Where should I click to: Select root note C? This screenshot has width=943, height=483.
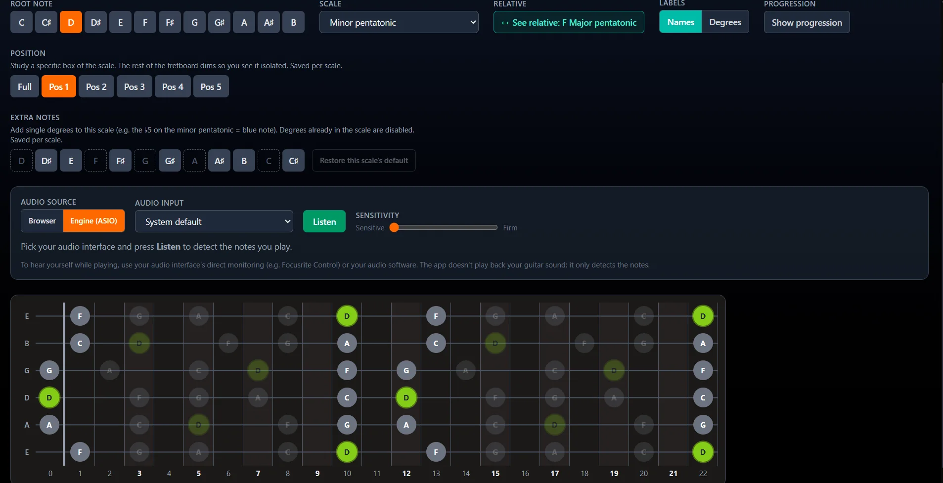click(21, 22)
